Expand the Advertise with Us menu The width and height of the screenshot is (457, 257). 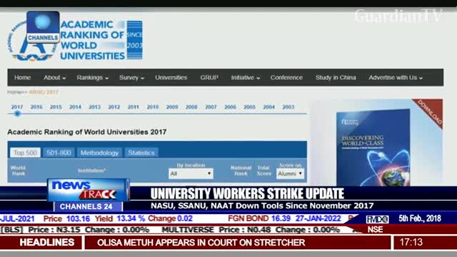pyautogui.click(x=396, y=78)
